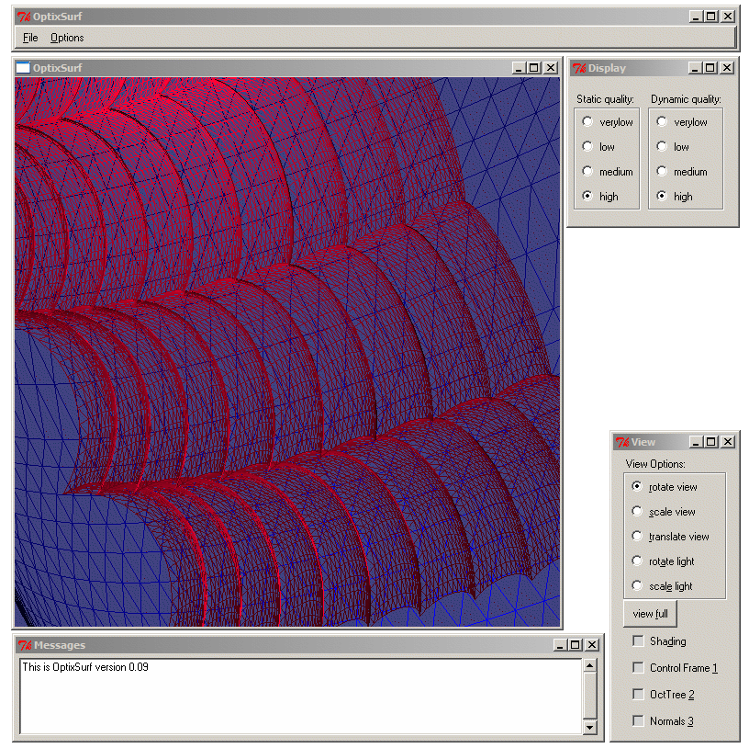749x748 pixels.
Task: Maximize the Display panel window
Action: 710,68
